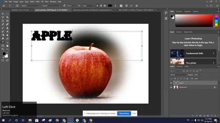This screenshot has height=123, width=220.
Task: Switch to the Channels tab
Action: pos(179,66)
